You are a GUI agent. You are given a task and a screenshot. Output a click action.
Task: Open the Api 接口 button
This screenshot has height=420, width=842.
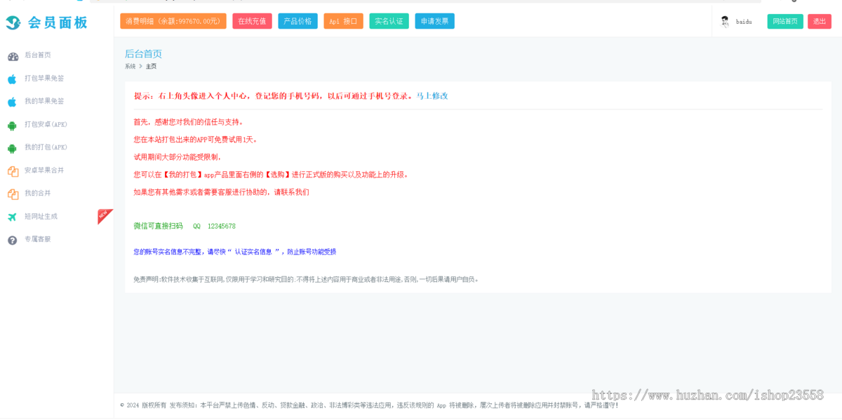(343, 21)
